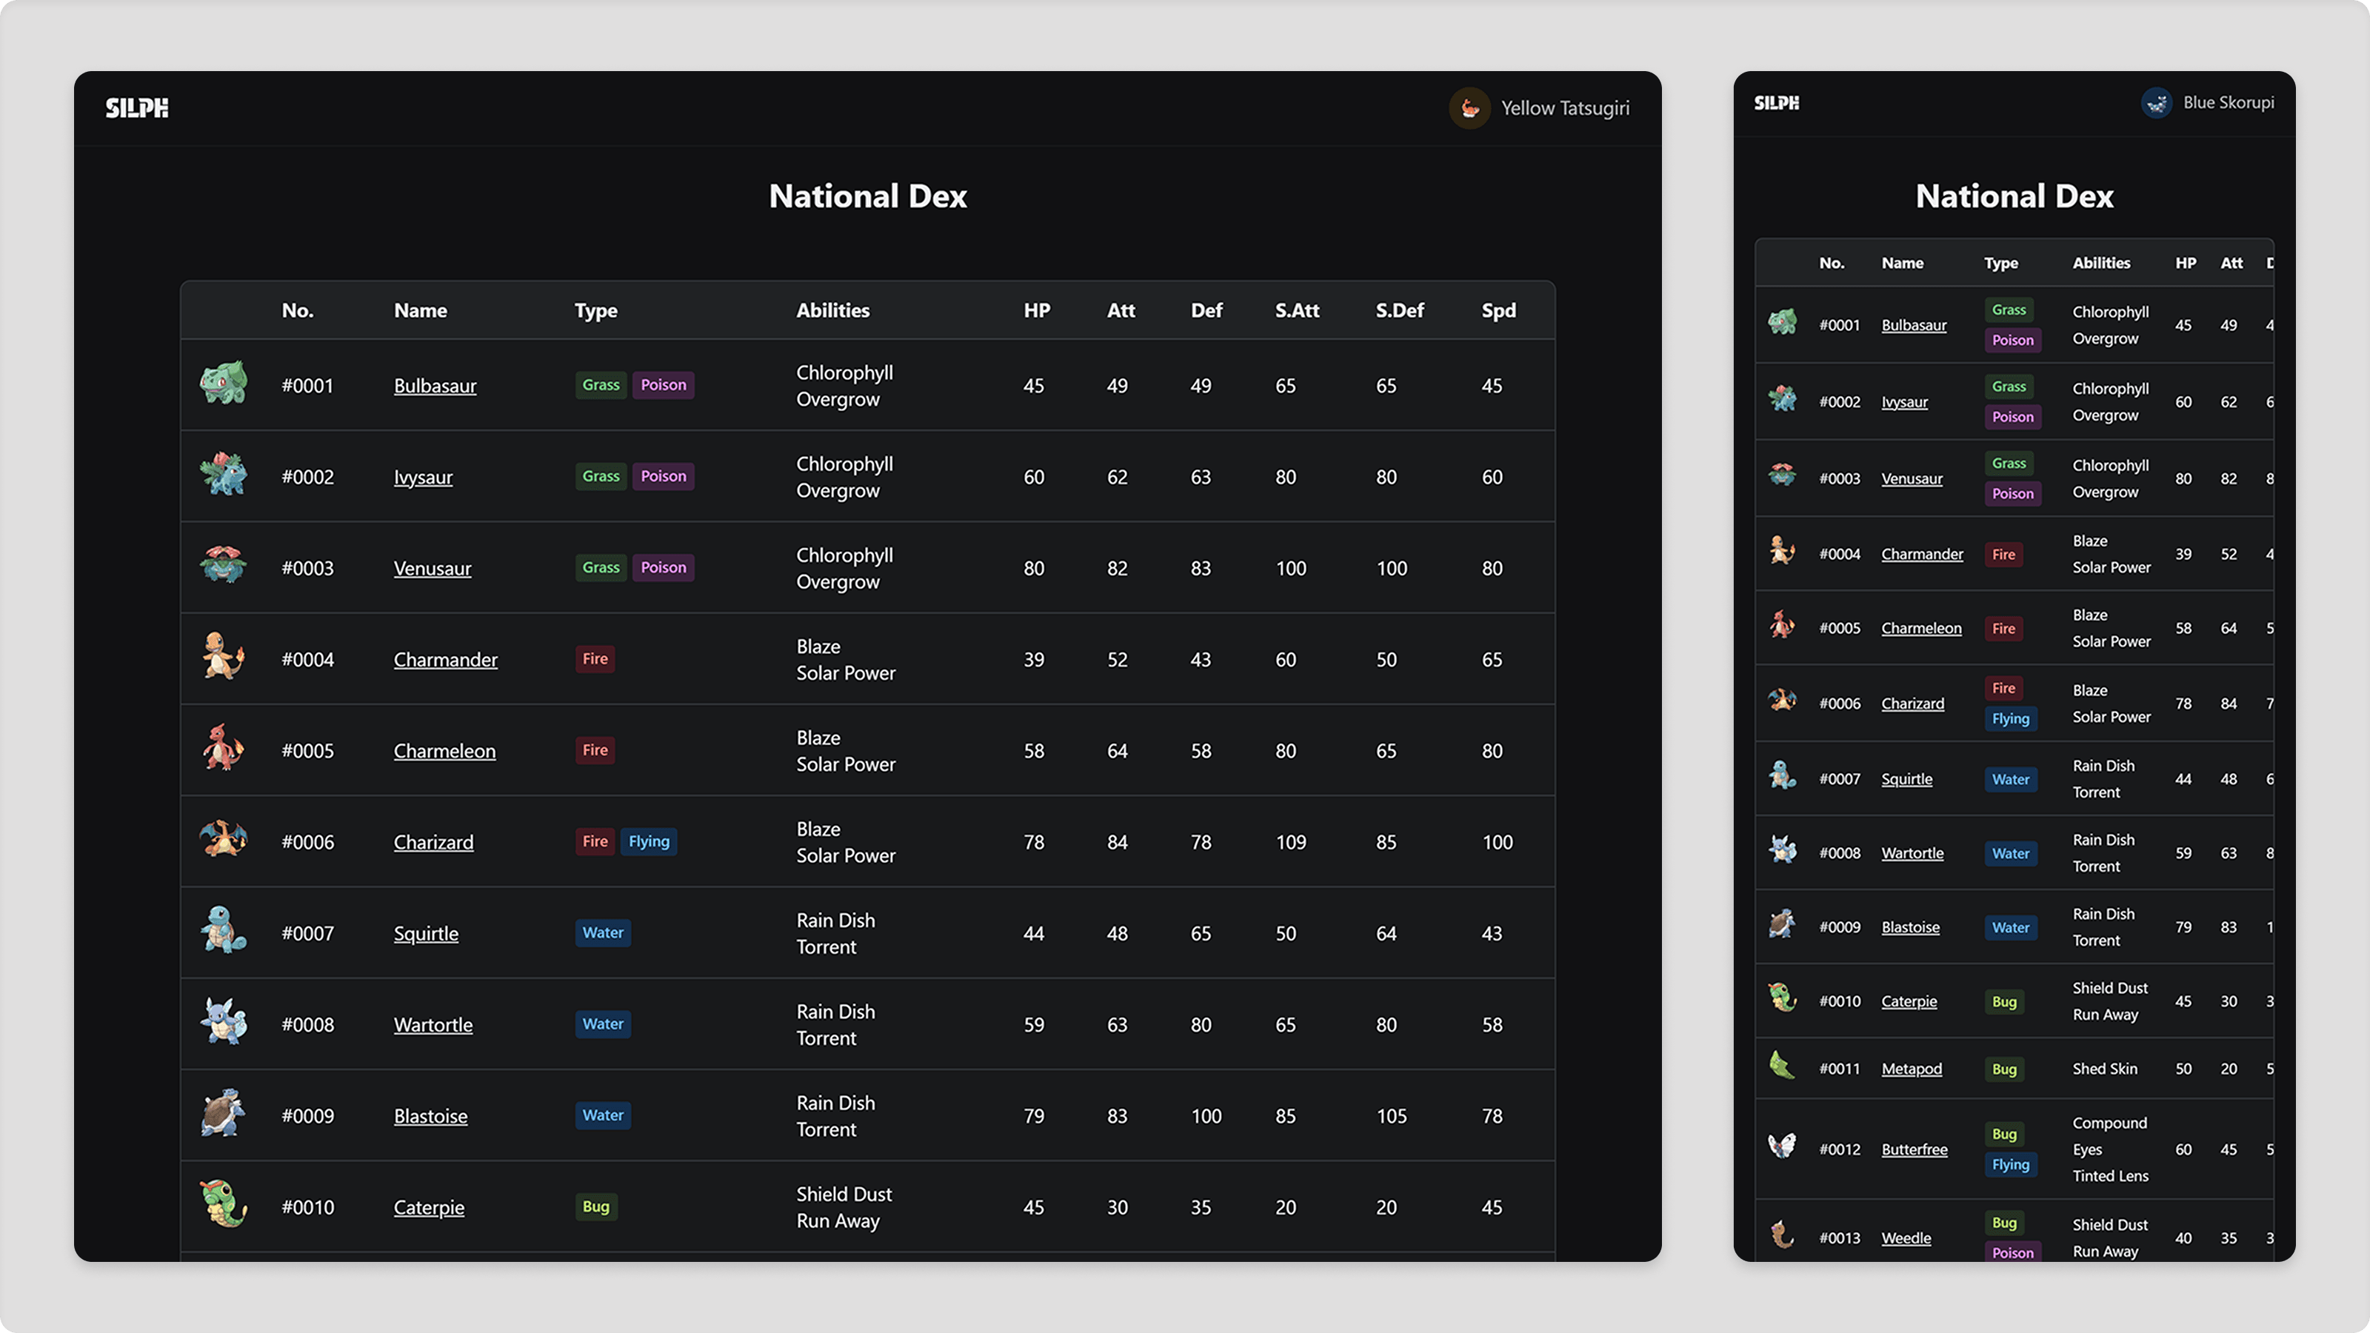Click Weedle sprite in mobile table

point(1782,1235)
